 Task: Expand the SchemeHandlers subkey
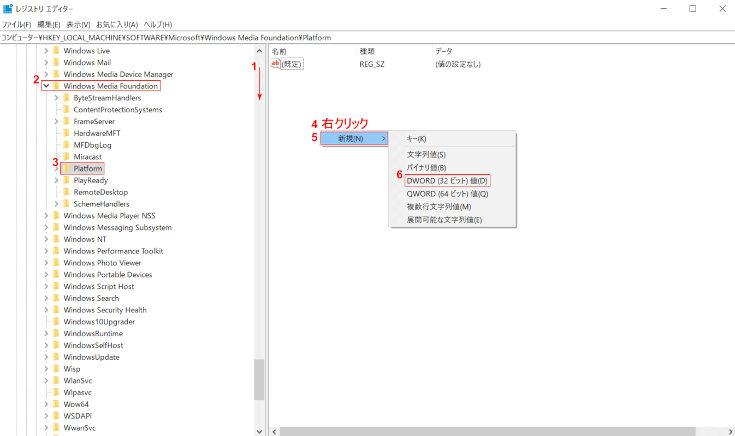pos(56,204)
